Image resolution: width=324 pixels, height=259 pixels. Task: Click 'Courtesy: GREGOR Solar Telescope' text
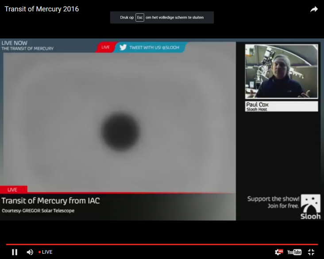pos(38,211)
